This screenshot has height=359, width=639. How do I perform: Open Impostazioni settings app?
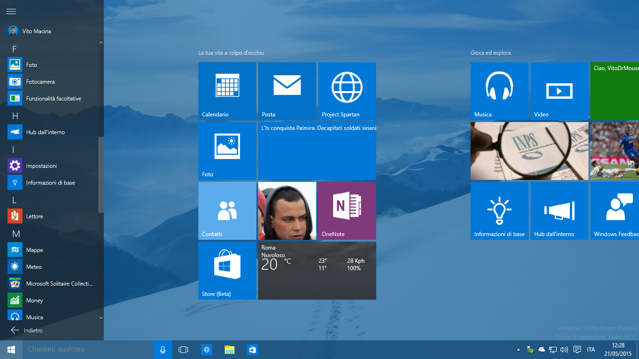(x=51, y=166)
